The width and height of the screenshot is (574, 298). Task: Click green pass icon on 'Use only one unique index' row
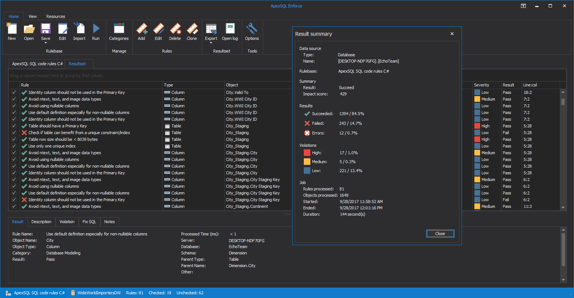pos(24,146)
